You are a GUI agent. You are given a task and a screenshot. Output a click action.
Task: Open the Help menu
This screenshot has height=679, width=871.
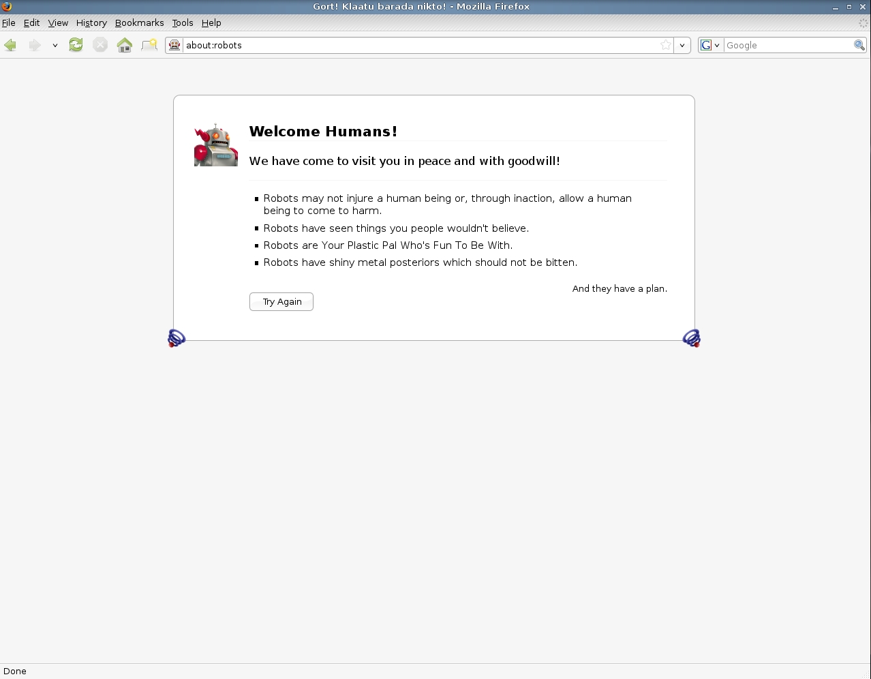point(211,22)
